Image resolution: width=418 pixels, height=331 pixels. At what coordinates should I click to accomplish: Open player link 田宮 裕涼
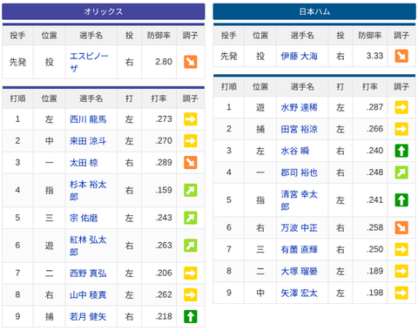(299, 129)
